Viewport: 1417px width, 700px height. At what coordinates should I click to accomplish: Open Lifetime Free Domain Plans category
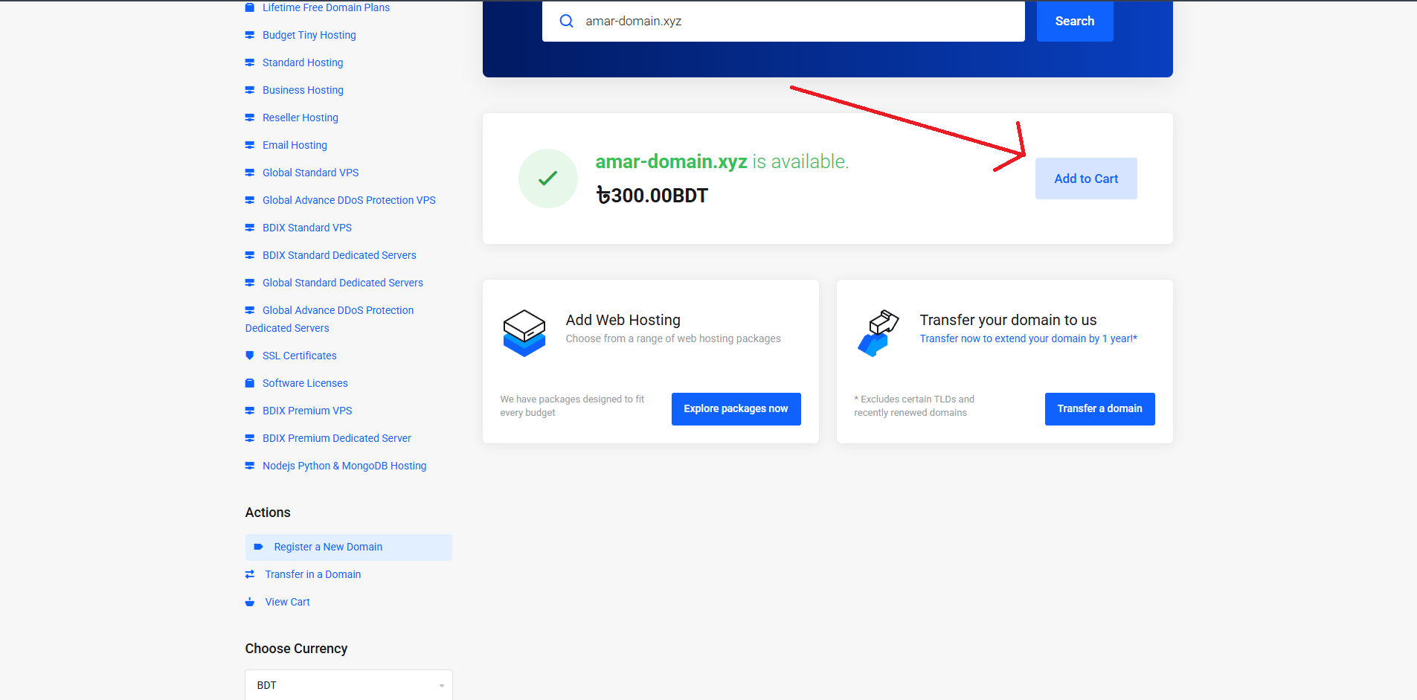click(x=326, y=7)
